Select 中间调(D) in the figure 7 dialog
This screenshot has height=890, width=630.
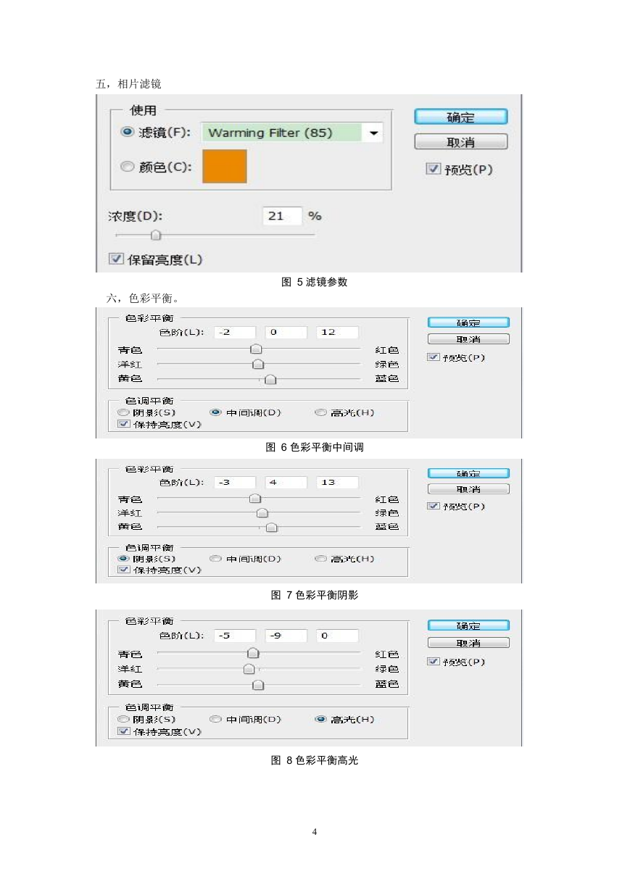(x=215, y=559)
